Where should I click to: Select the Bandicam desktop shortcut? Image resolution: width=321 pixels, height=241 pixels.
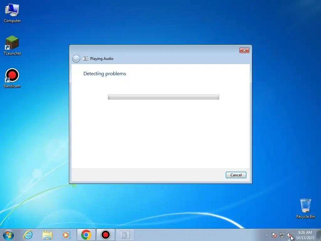(12, 78)
